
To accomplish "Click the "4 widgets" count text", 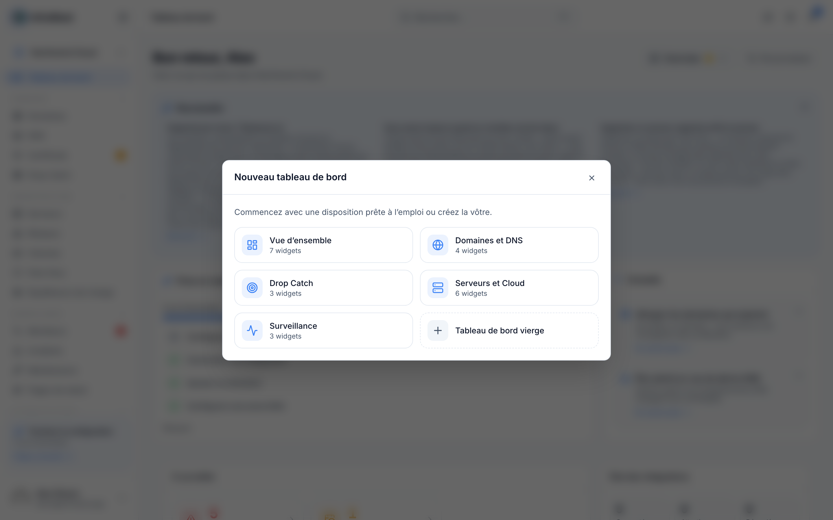I will coord(471,251).
